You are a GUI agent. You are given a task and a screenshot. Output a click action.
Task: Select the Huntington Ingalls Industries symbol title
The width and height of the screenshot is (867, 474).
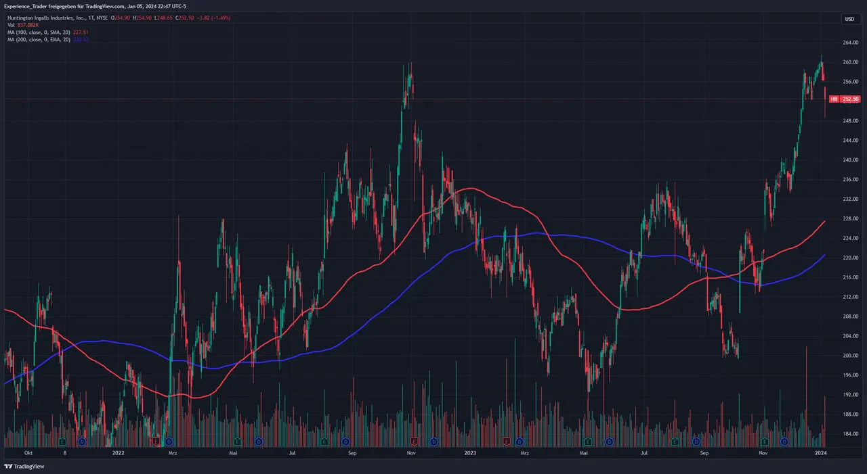(58, 18)
